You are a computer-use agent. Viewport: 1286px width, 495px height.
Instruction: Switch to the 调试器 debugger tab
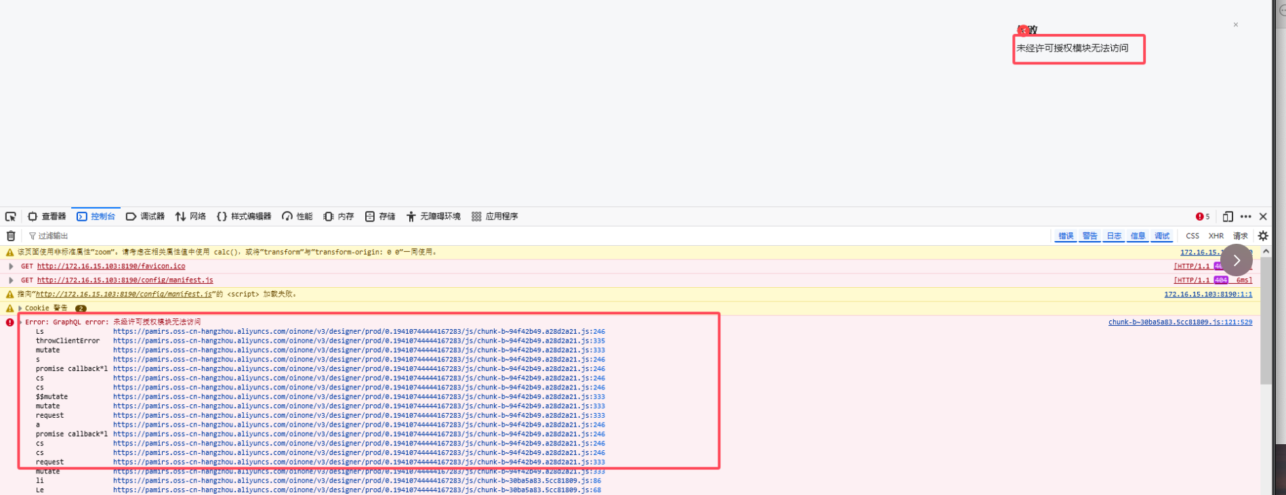tap(145, 217)
